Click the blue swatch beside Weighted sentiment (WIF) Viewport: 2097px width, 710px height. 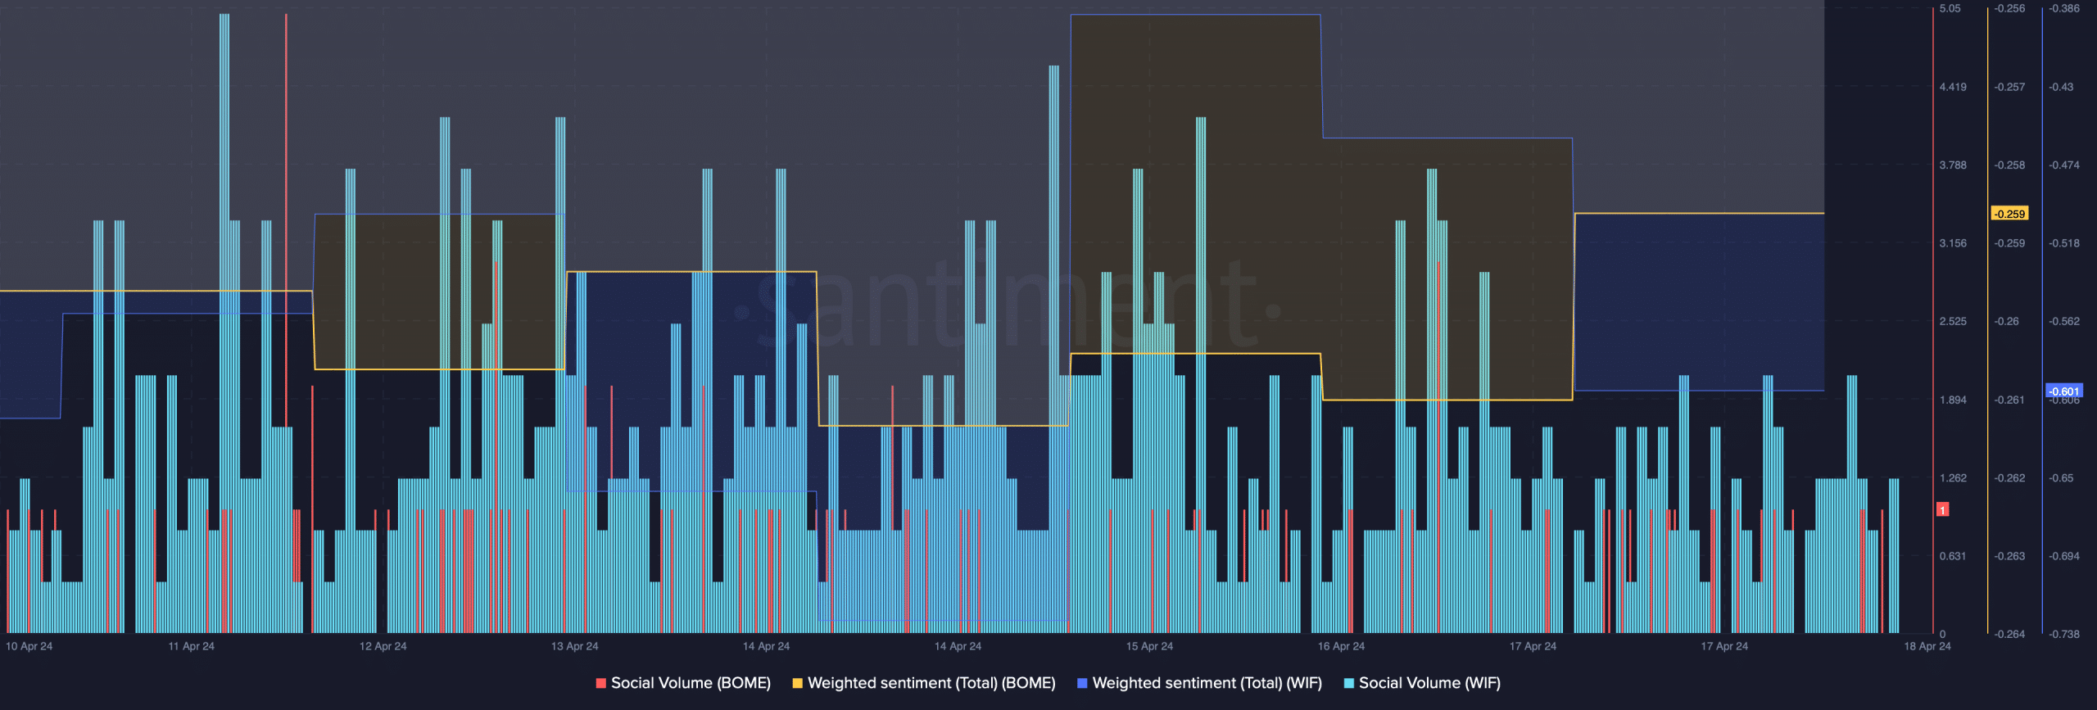[x=1082, y=683]
